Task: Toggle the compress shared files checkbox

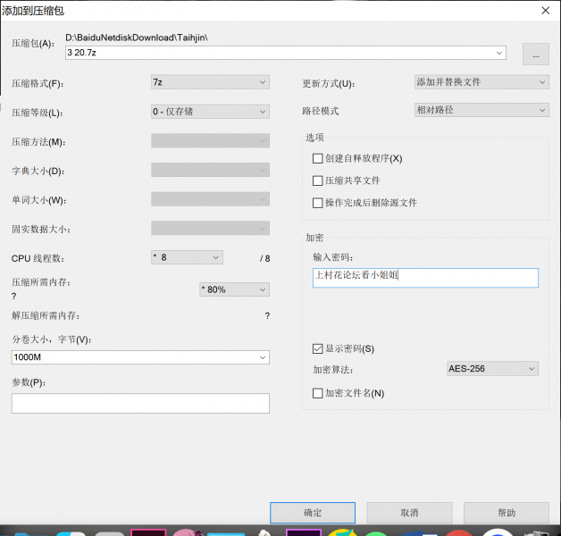Action: (318, 180)
